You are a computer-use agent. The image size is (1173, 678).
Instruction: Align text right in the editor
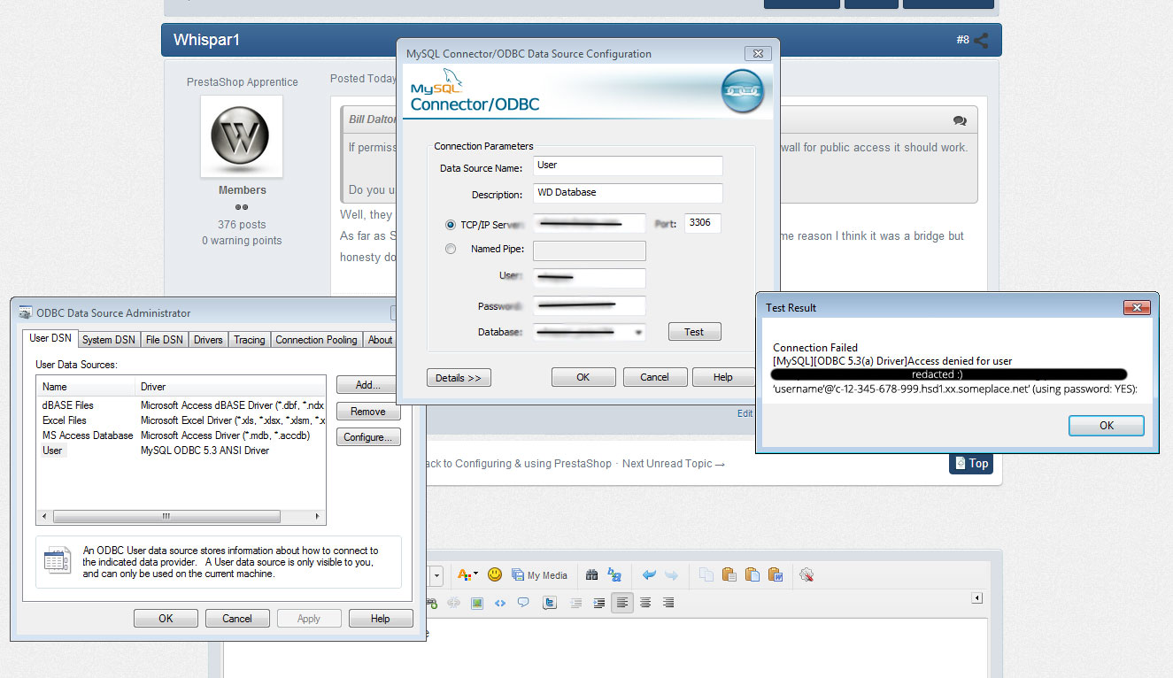[668, 603]
